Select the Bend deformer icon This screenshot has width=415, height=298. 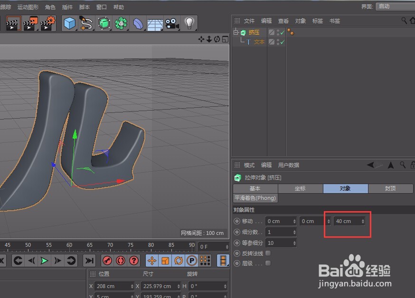pyautogui.click(x=138, y=23)
